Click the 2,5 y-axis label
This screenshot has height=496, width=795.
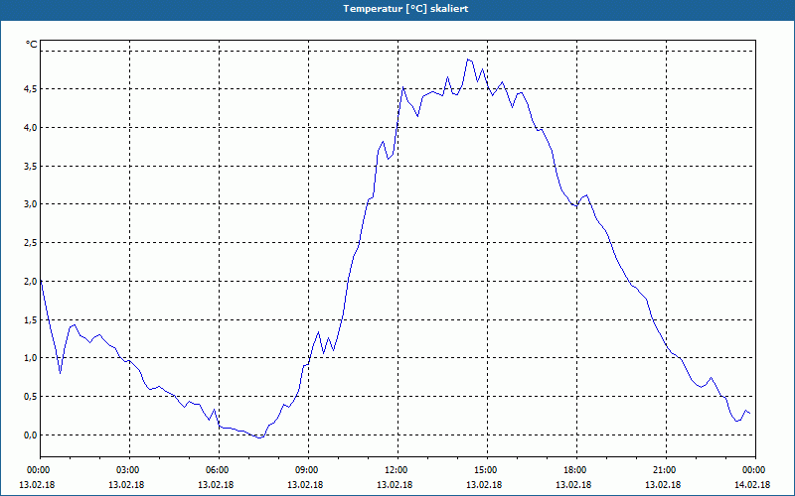[31, 242]
